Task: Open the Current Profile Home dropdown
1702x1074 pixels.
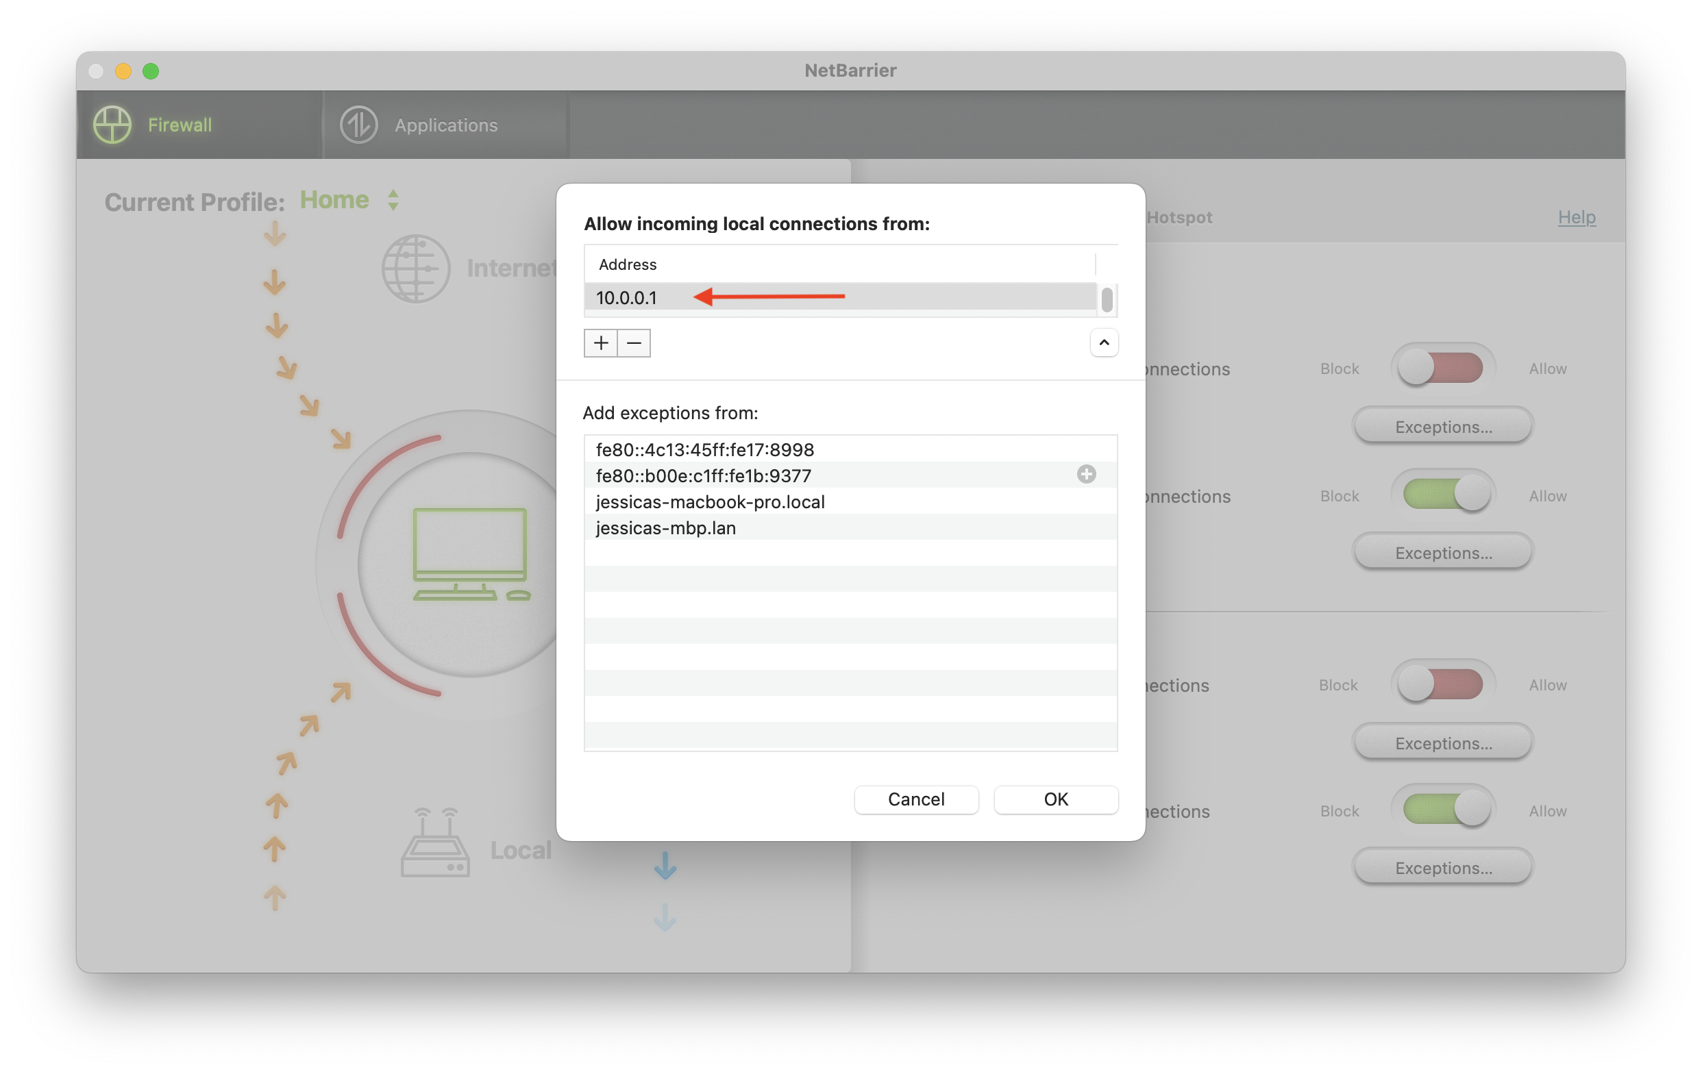Action: pos(349,201)
